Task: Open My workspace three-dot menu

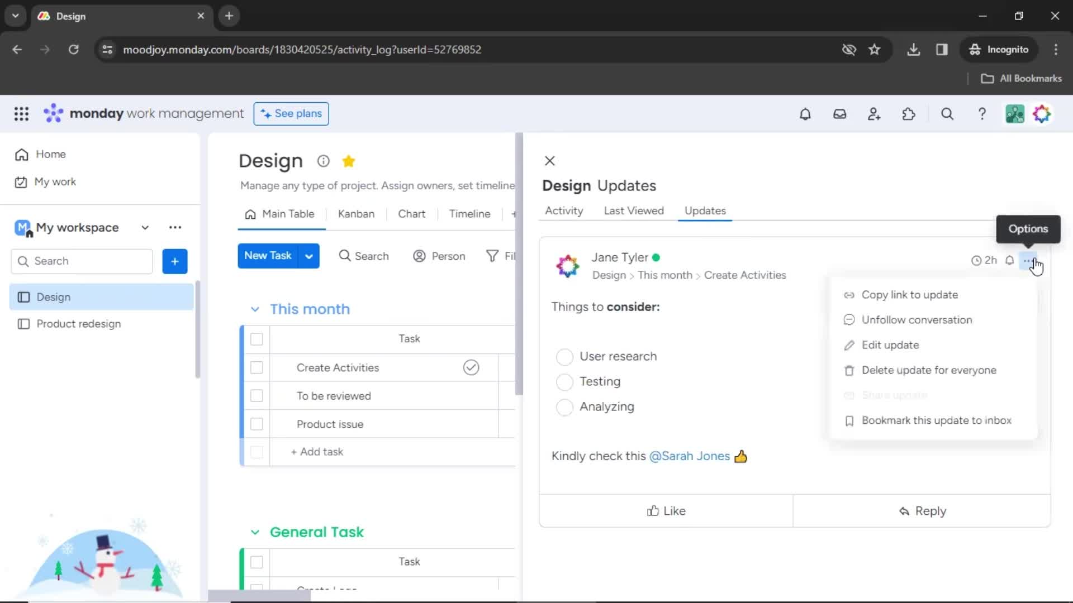Action: coord(175,227)
